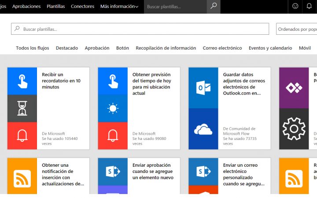The width and height of the screenshot is (317, 198).
Task: Click 'De Comunidad de Microsoft Flow' text
Action: point(239,131)
